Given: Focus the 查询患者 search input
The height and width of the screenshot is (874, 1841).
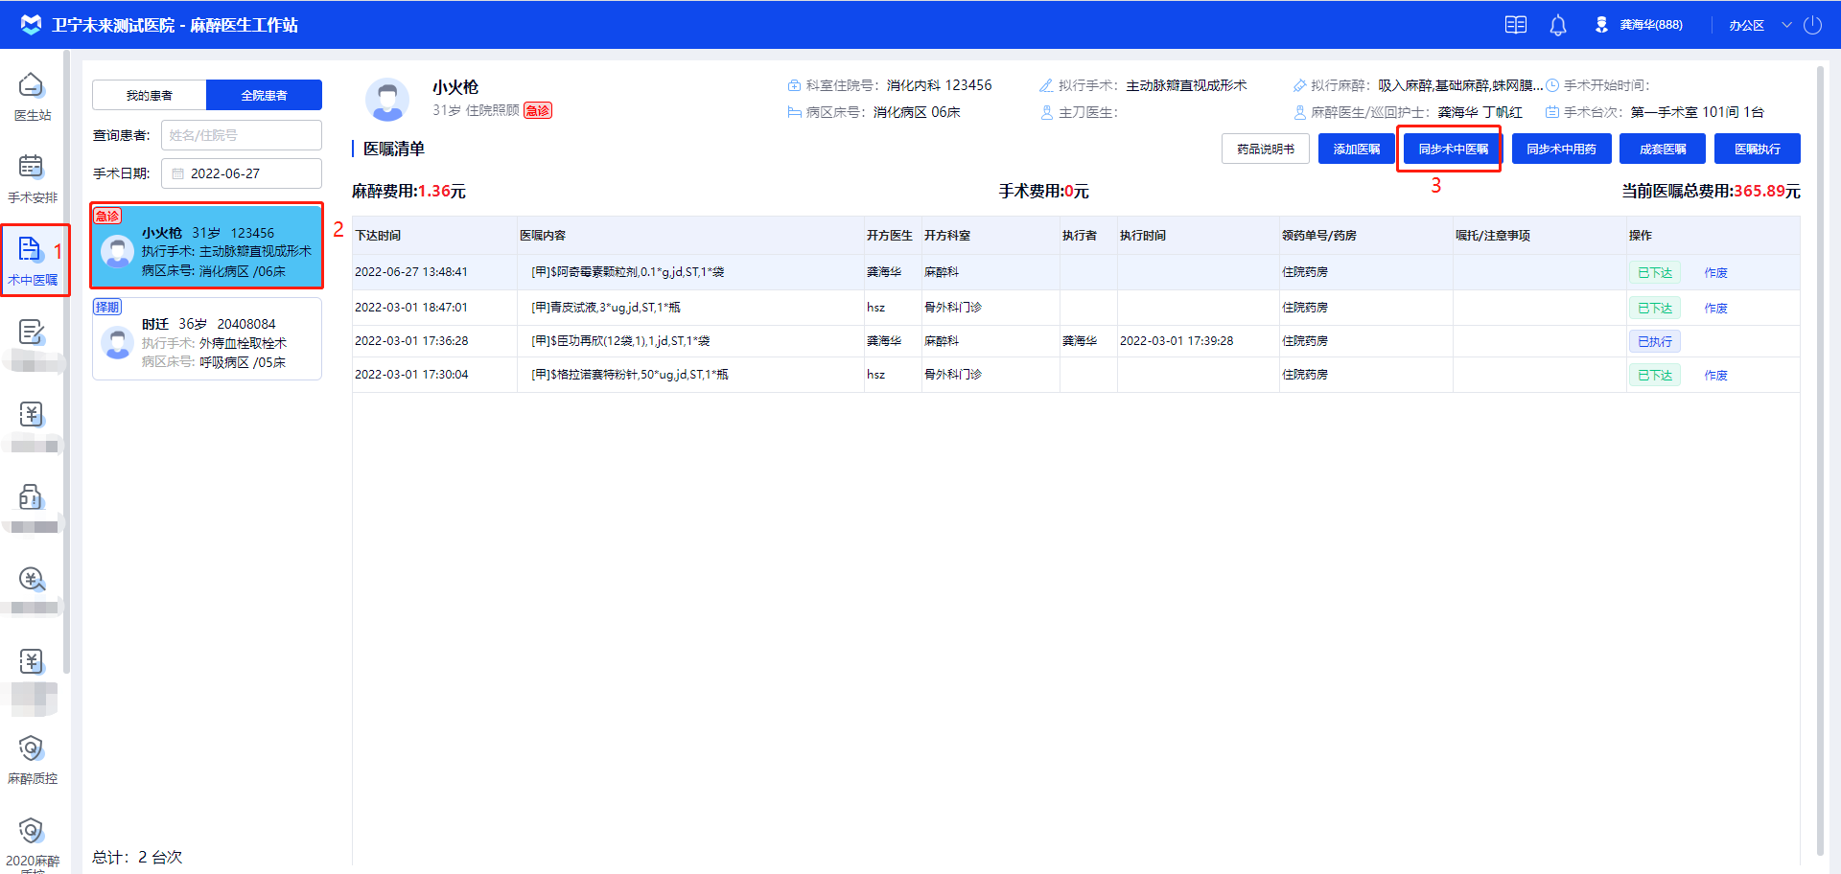Looking at the screenshot, I should pos(242,135).
